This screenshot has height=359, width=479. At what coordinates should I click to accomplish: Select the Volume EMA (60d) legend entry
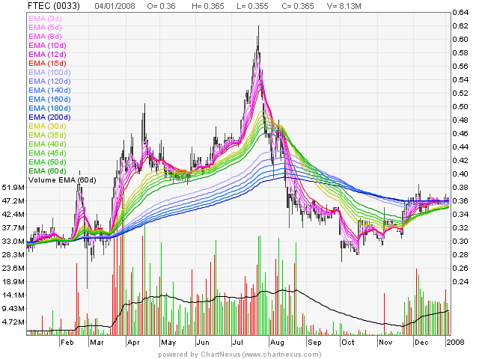(61, 180)
